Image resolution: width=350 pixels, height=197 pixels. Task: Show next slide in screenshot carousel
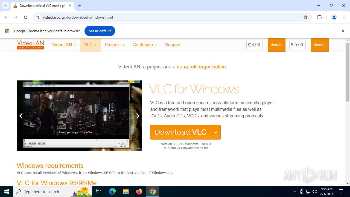tap(138, 116)
